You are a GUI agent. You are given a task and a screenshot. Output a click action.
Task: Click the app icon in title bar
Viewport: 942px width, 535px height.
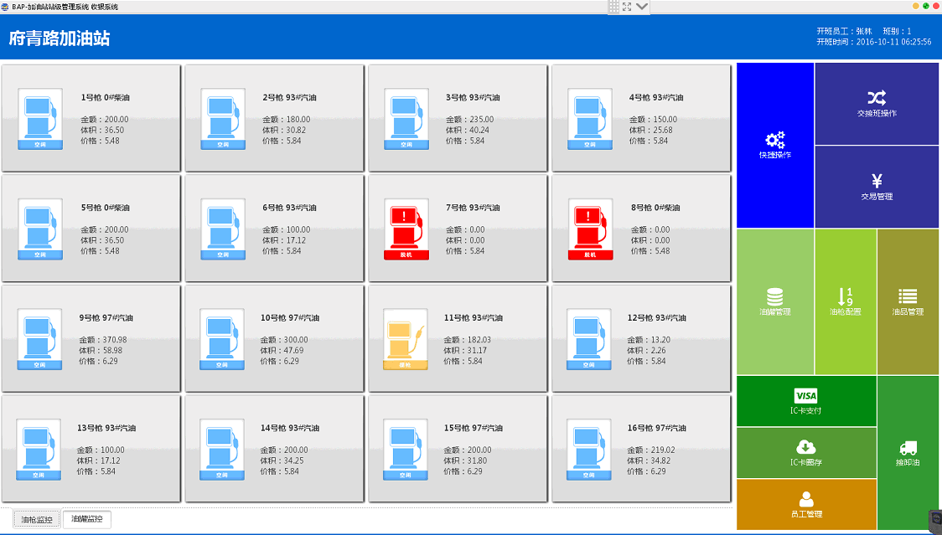click(x=5, y=7)
